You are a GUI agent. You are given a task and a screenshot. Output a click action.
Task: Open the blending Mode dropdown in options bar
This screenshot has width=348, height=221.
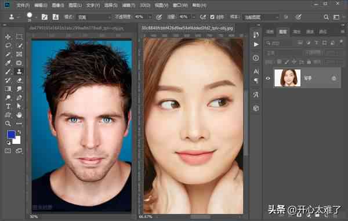94,17
